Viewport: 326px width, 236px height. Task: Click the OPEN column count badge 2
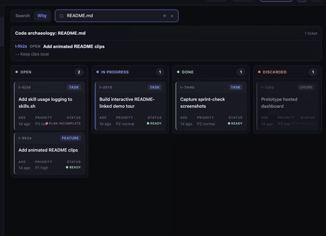79,72
